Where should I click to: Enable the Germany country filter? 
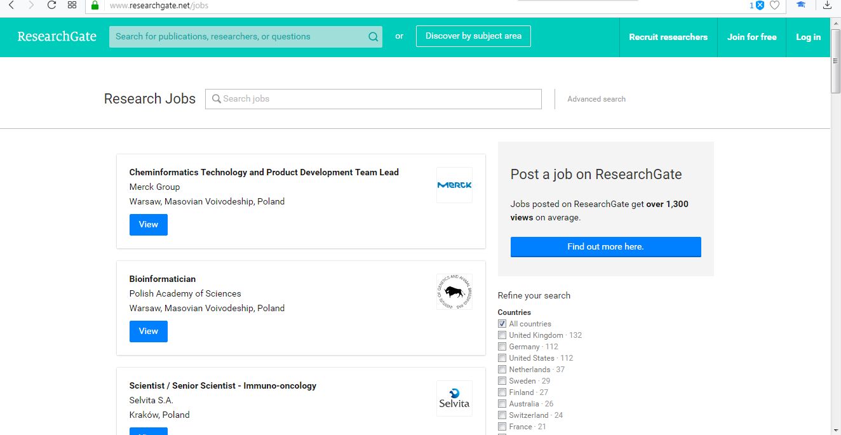(x=502, y=346)
